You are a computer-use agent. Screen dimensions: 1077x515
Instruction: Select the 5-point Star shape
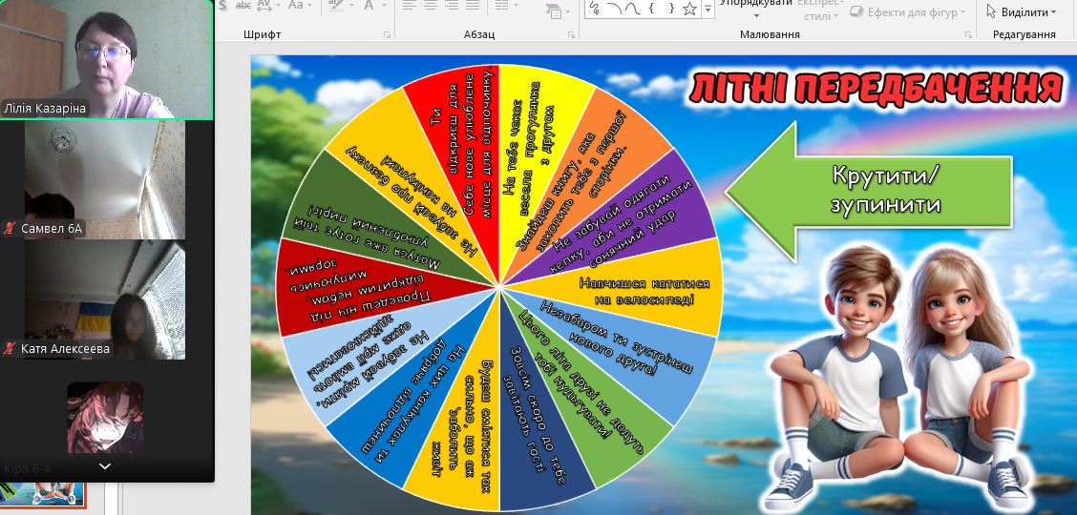(x=689, y=9)
